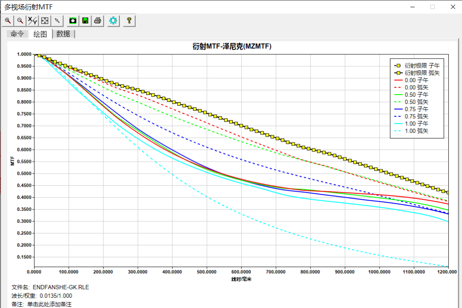The width and height of the screenshot is (462, 308).
Task: Open the 数据 tab
Action: [63, 34]
